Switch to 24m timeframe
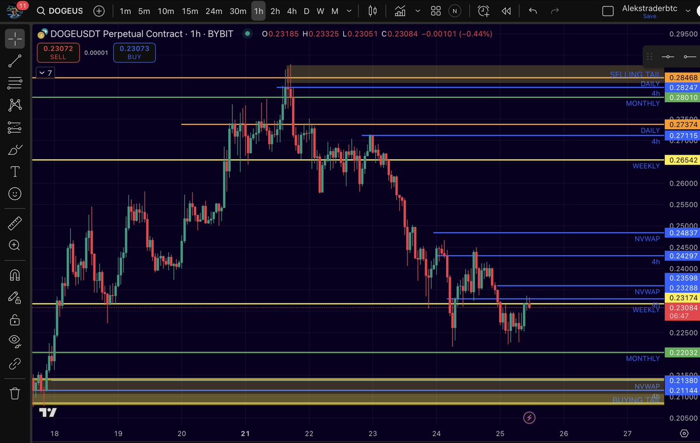The width and height of the screenshot is (700, 443). coord(214,11)
